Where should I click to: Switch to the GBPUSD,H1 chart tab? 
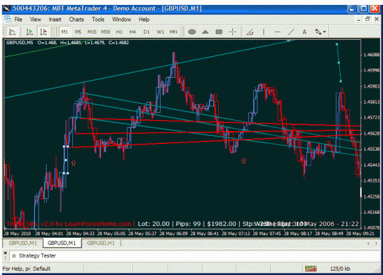click(x=101, y=243)
